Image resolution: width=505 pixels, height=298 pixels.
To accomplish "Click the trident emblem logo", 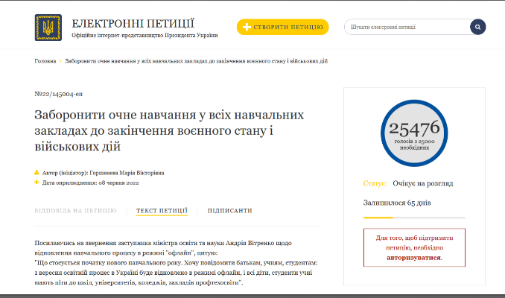I will 48,28.
